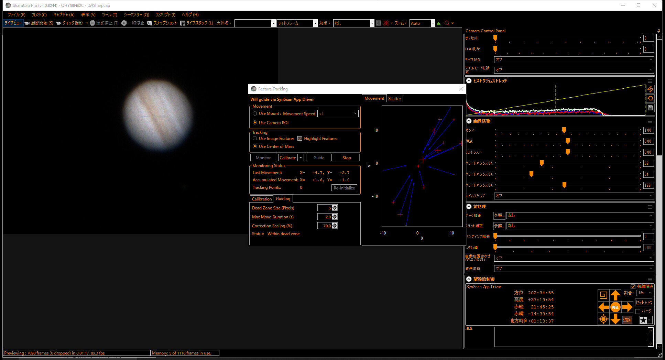The height and width of the screenshot is (360, 665).
Task: Click the crosshair target icon beside the down arrow
Action: [x=603, y=319]
